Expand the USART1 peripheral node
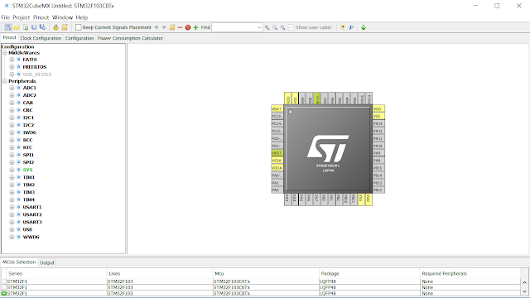 12,207
